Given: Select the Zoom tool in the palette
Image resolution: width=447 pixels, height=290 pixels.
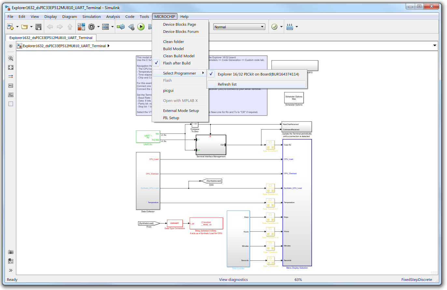Looking at the screenshot, I should tap(10, 58).
